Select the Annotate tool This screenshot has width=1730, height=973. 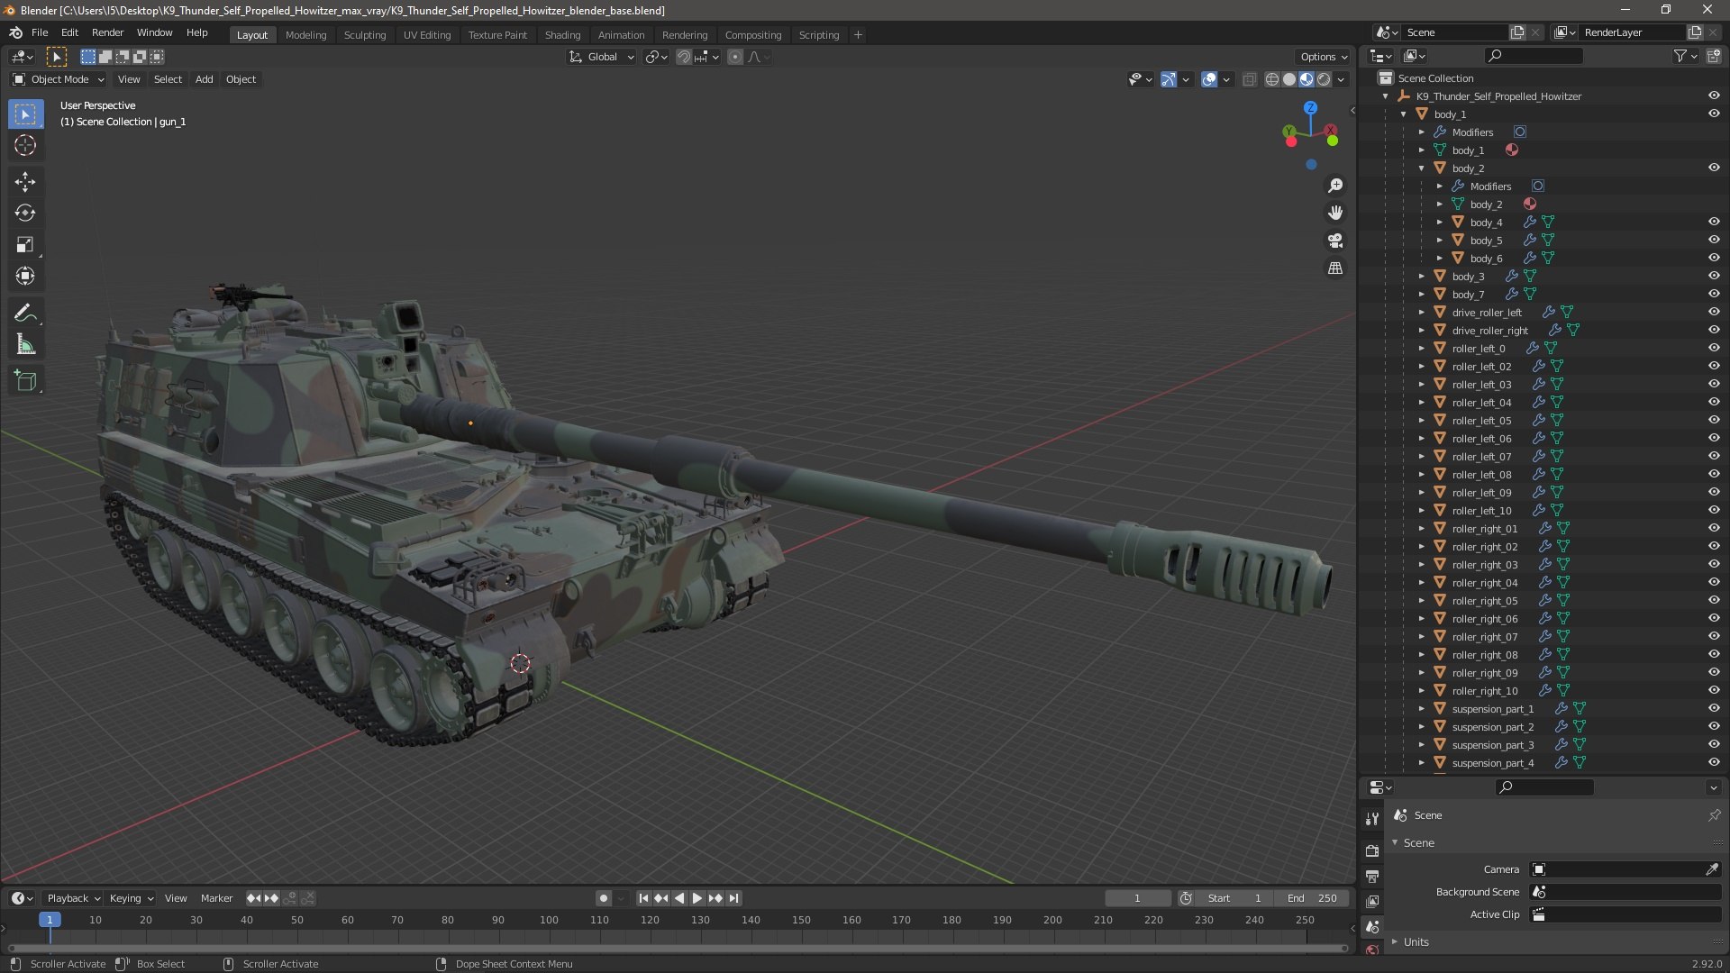click(x=25, y=314)
